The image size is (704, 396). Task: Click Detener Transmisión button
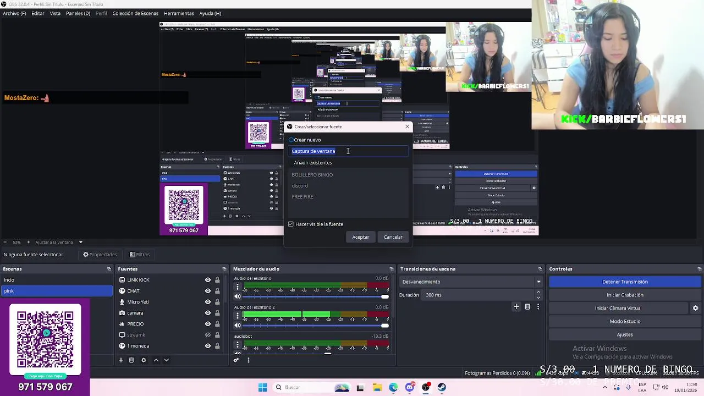coord(625,282)
